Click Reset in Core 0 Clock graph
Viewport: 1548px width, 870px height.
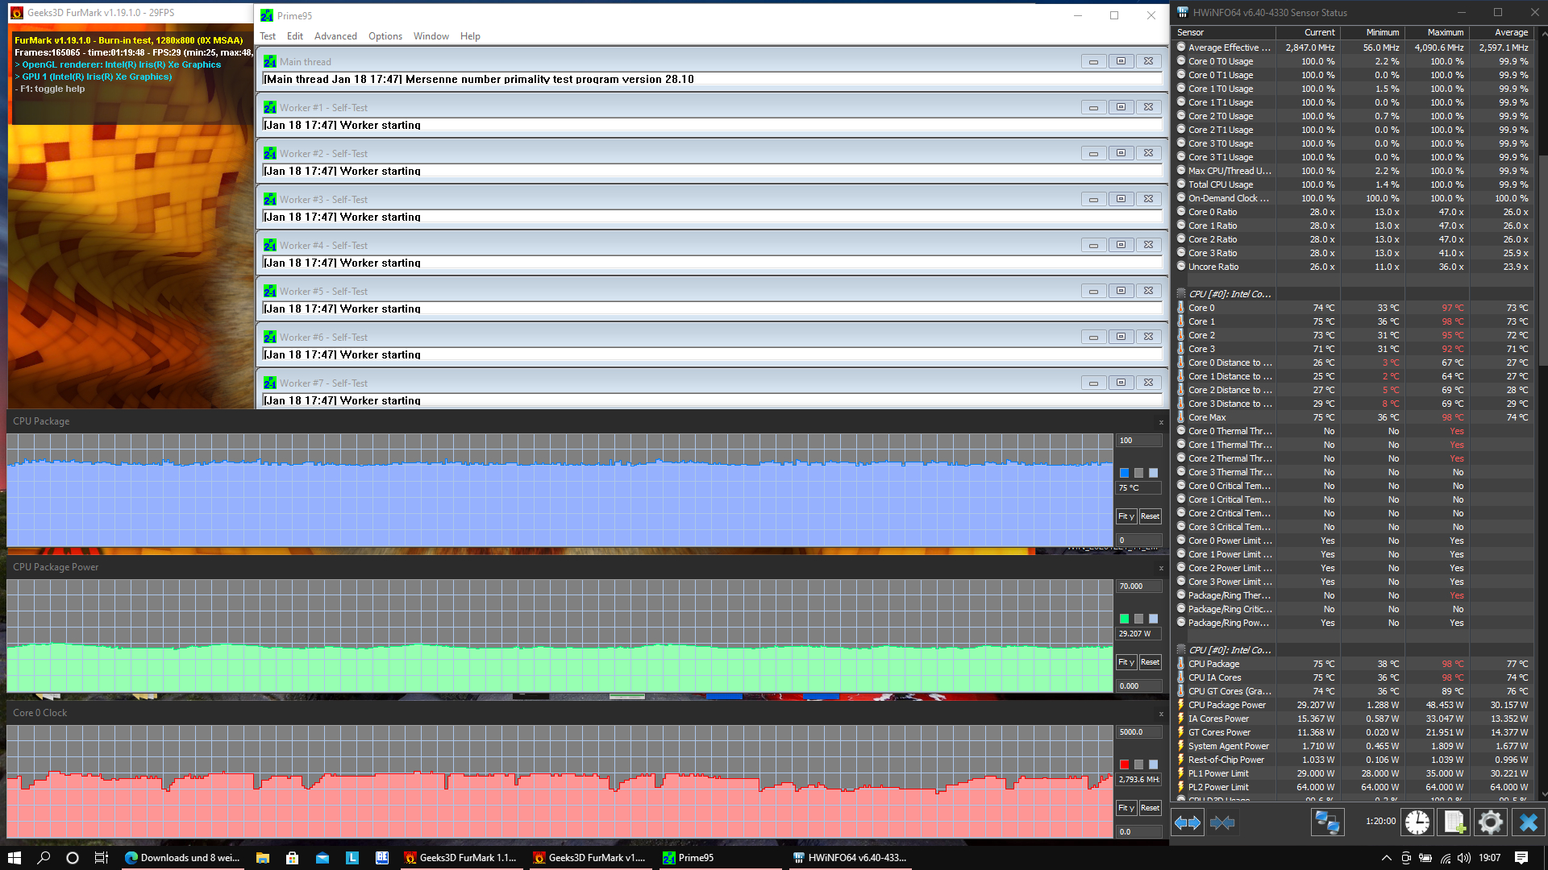[1151, 808]
